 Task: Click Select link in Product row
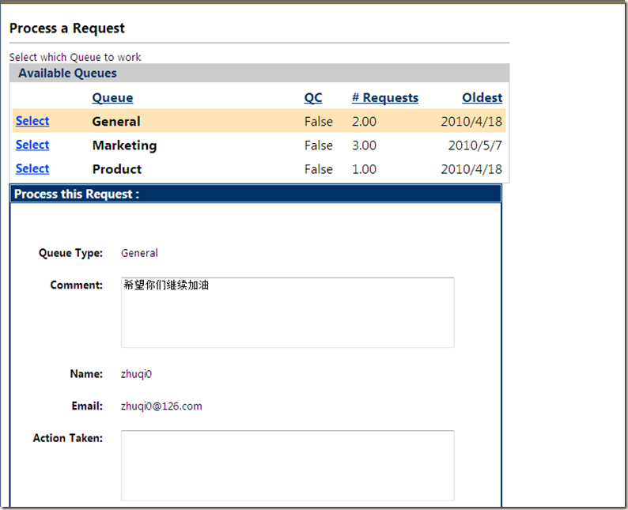32,168
